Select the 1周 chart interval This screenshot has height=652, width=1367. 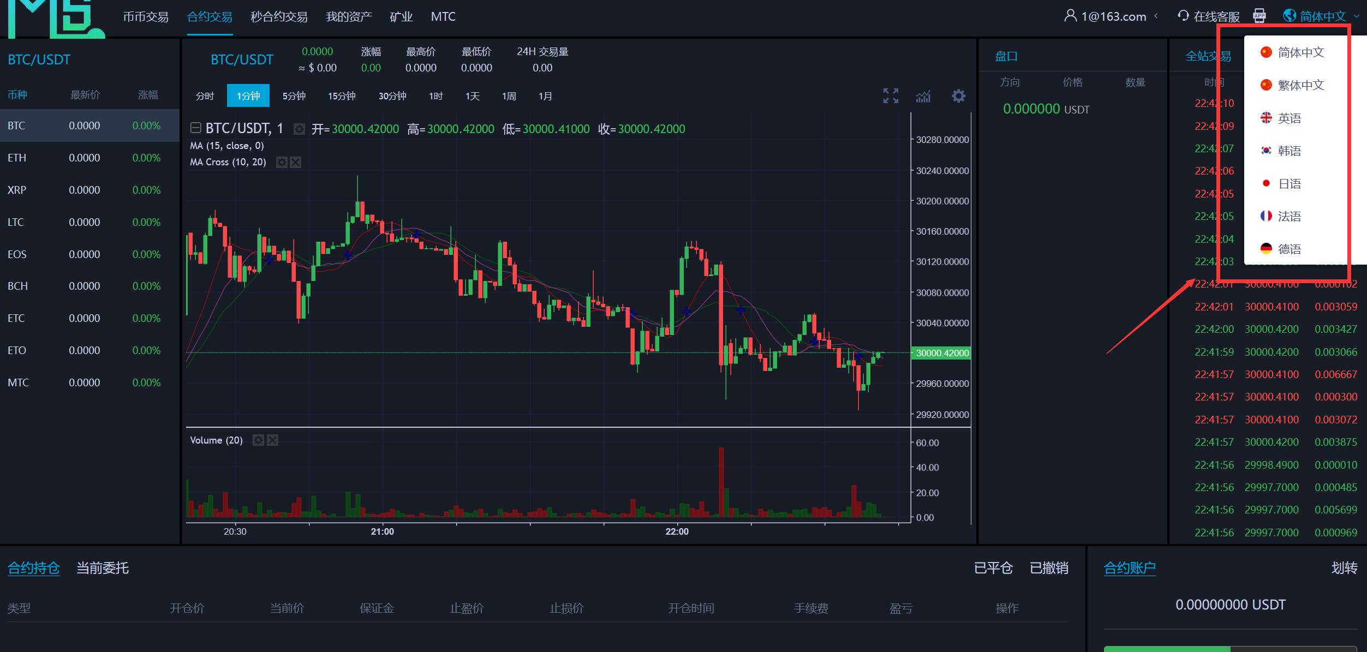pos(509,96)
